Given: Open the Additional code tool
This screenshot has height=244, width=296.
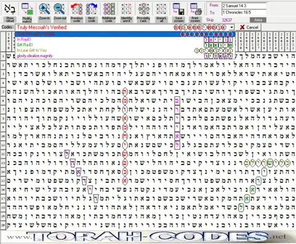Looking at the screenshot, I should 109,12.
